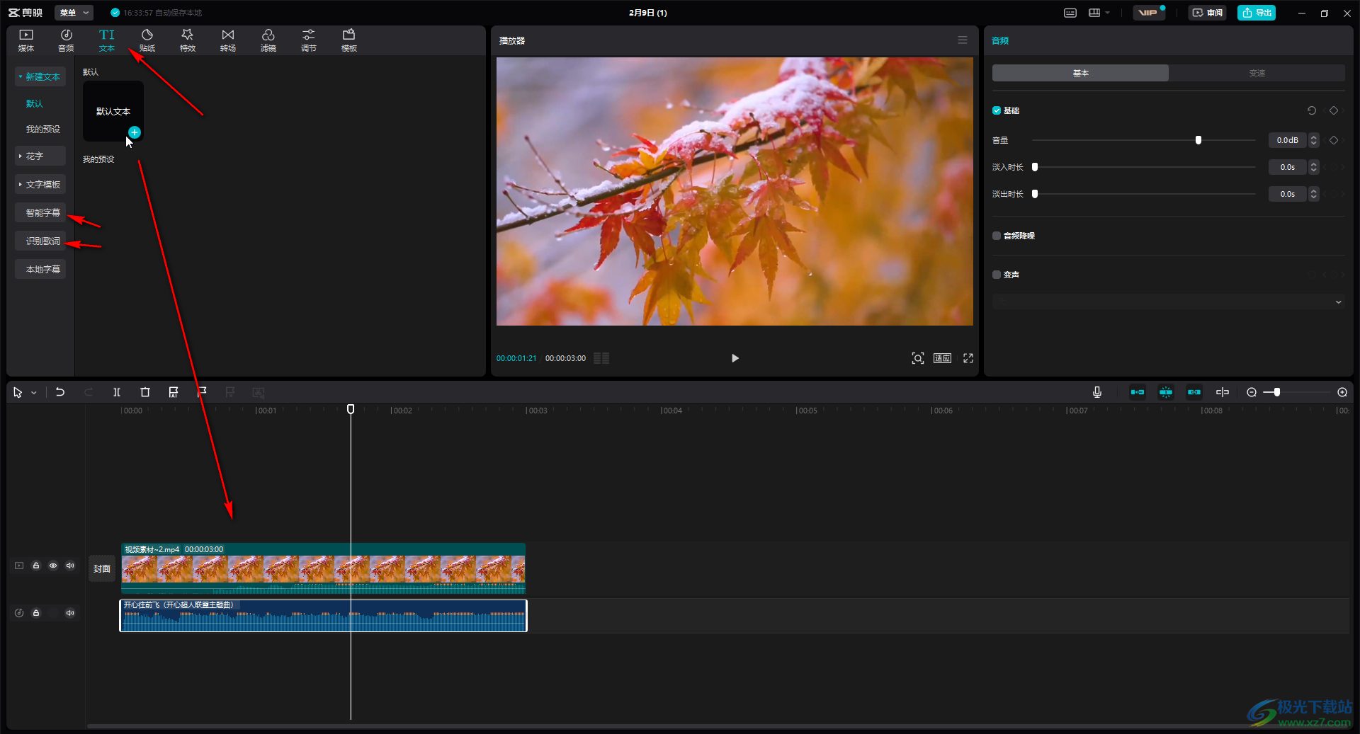
Task: Enable the 变声 checkbox
Action: [x=997, y=275]
